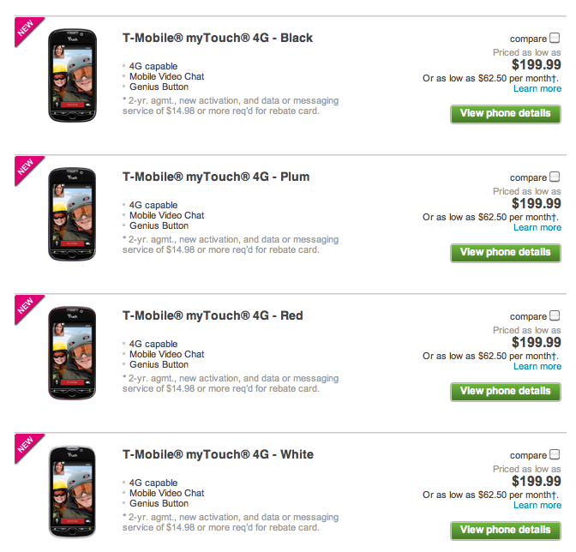
Task: View phone details for the Red model
Action: pyautogui.click(x=506, y=392)
